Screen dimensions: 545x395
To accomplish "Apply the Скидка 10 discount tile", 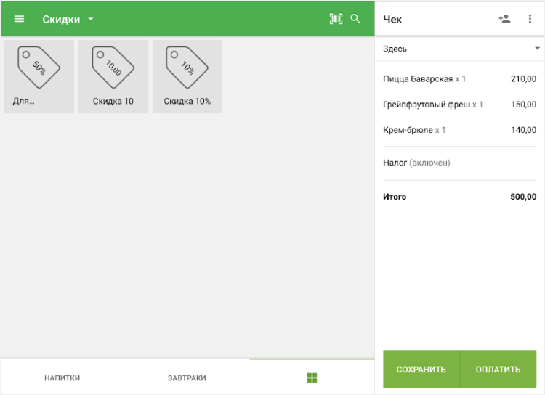I will [x=113, y=76].
